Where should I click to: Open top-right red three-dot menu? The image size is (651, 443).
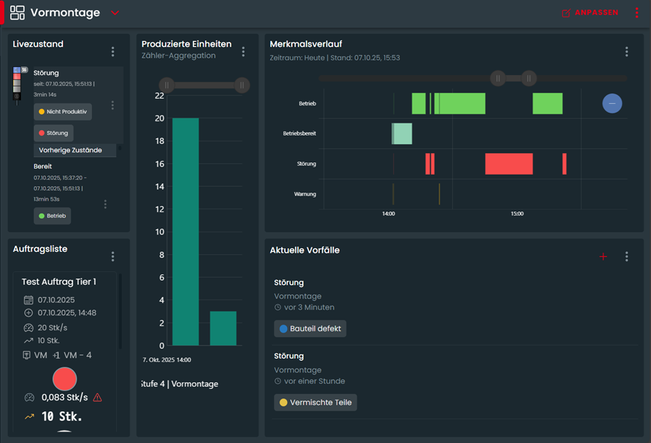pyautogui.click(x=637, y=13)
